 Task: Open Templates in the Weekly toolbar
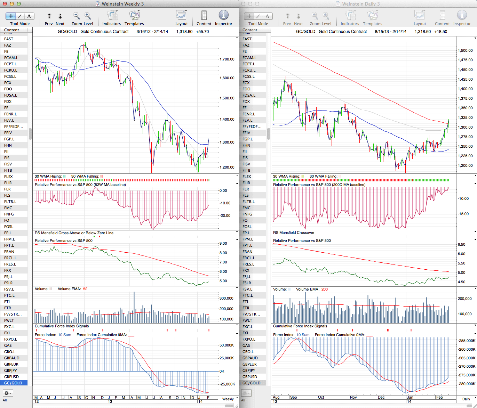134,16
